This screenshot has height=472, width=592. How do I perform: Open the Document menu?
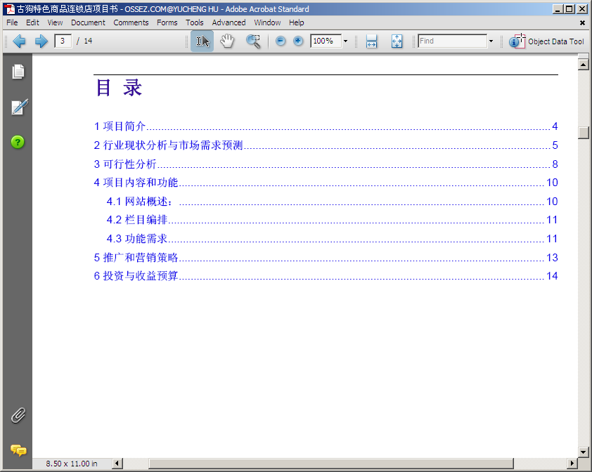point(88,22)
